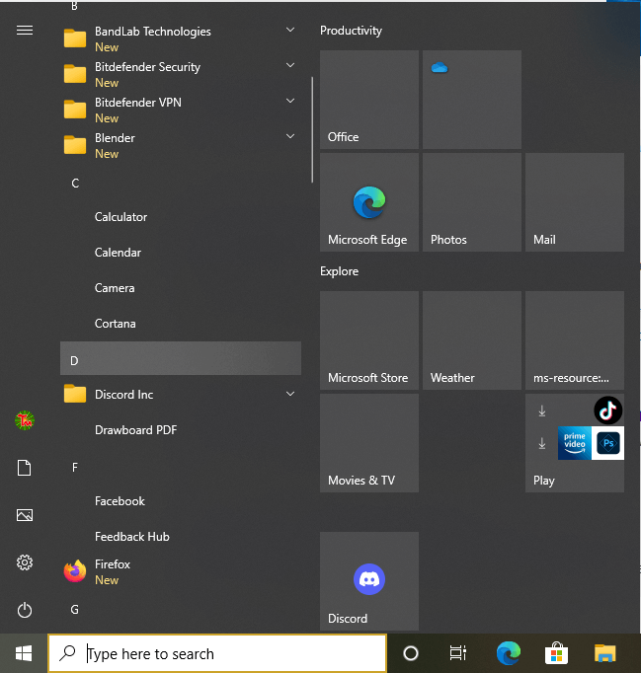Open Camera app entry
Screen dimensions: 641x673
point(181,288)
